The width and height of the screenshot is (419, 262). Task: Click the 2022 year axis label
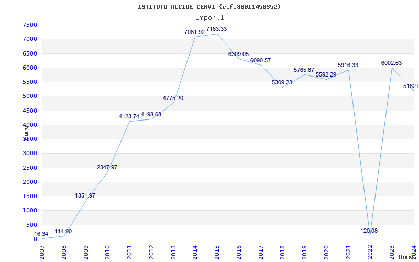pyautogui.click(x=370, y=252)
